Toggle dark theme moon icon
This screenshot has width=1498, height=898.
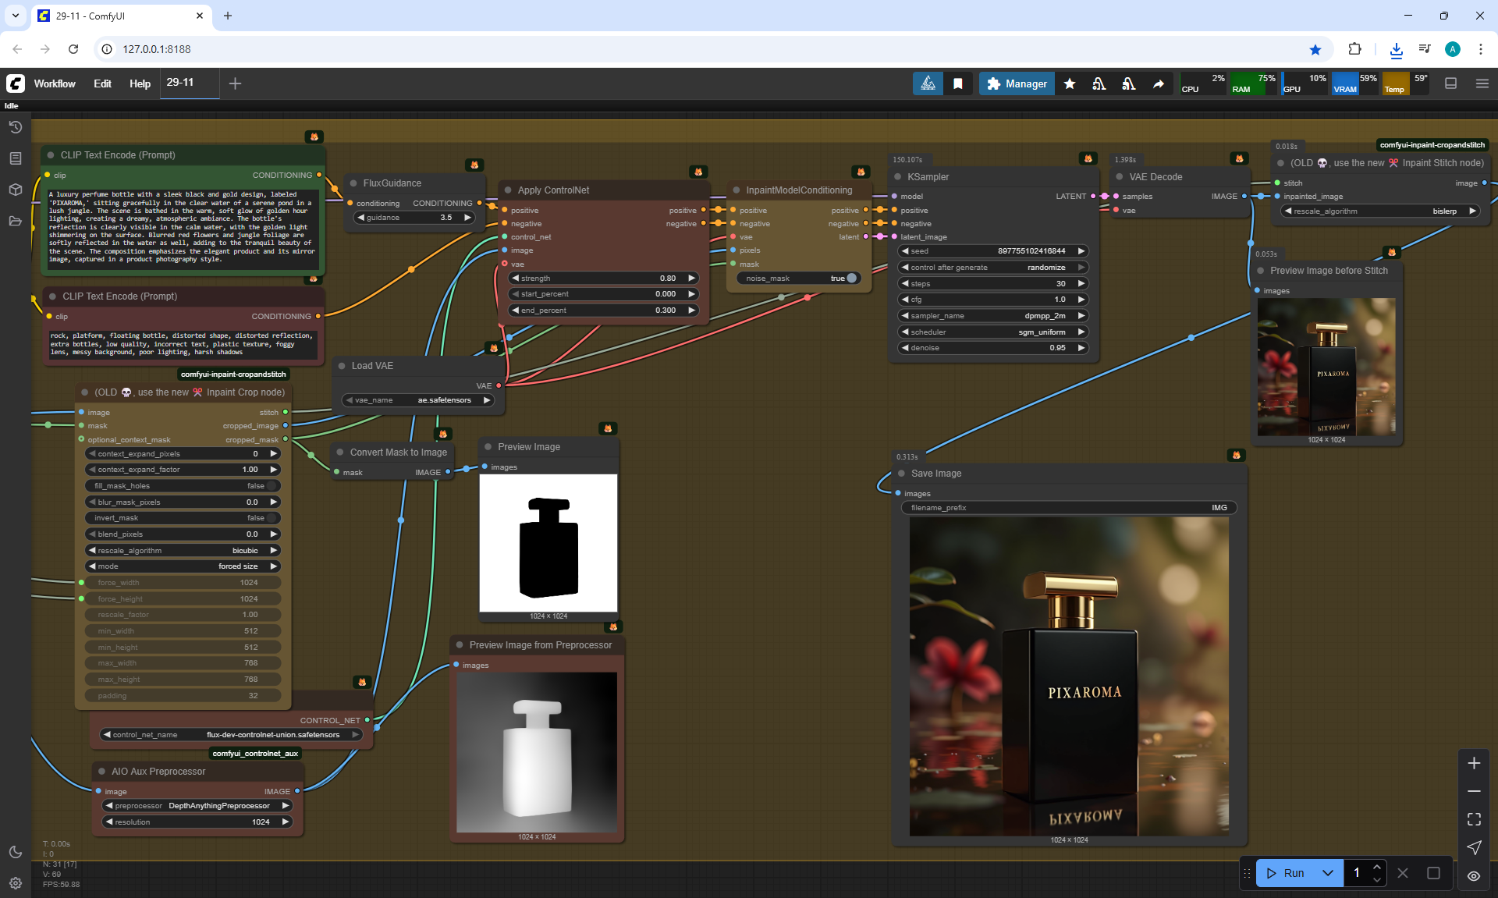(15, 852)
